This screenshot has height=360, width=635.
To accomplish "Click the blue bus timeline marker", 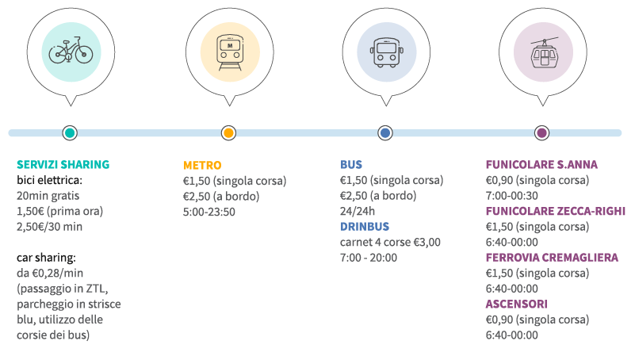I will pyautogui.click(x=385, y=133).
